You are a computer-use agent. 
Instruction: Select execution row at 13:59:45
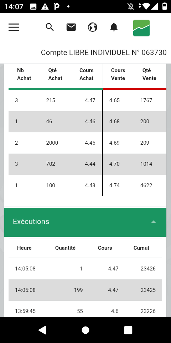pyautogui.click(x=85, y=311)
